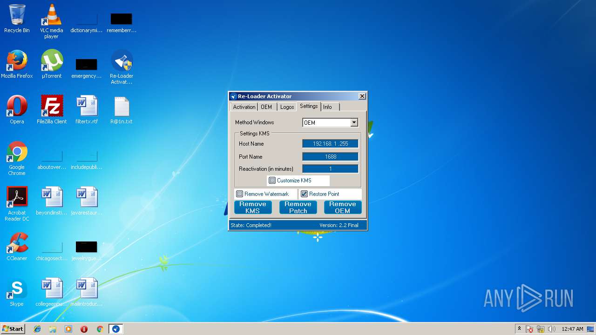Viewport: 596px width, 335px height.
Task: Close the Re-Loader Activator window
Action: (x=362, y=96)
